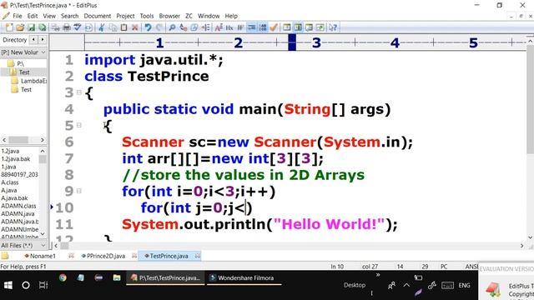
Task: Collapse the code fold on line 3
Action: (x=79, y=92)
